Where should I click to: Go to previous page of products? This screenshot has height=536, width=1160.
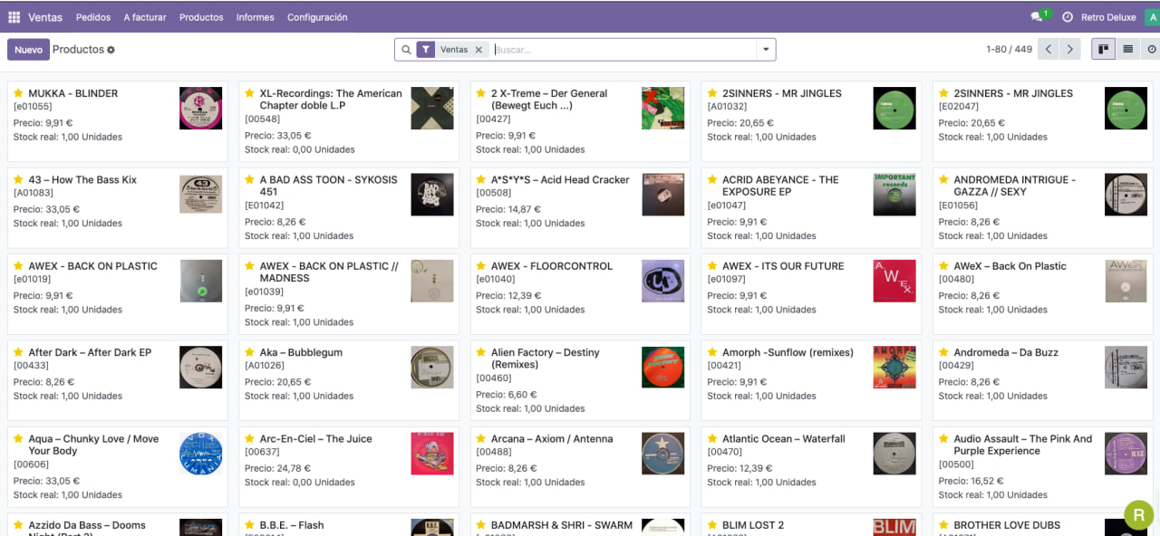coord(1049,50)
